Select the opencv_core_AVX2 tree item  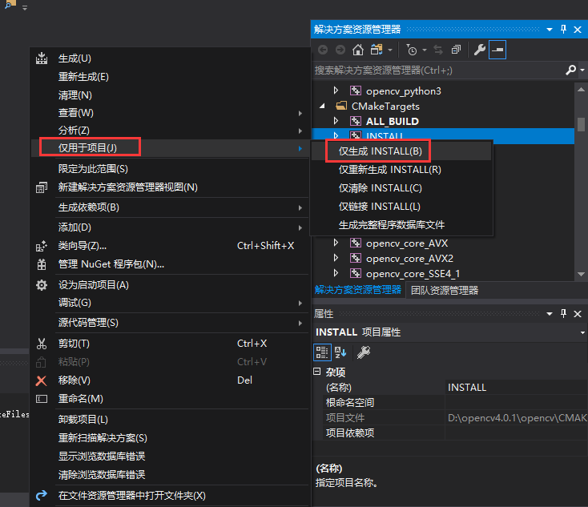click(x=409, y=259)
